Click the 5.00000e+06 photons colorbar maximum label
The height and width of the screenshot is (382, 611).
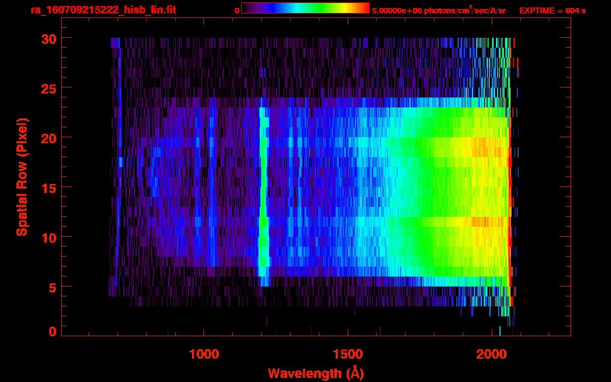439,10
